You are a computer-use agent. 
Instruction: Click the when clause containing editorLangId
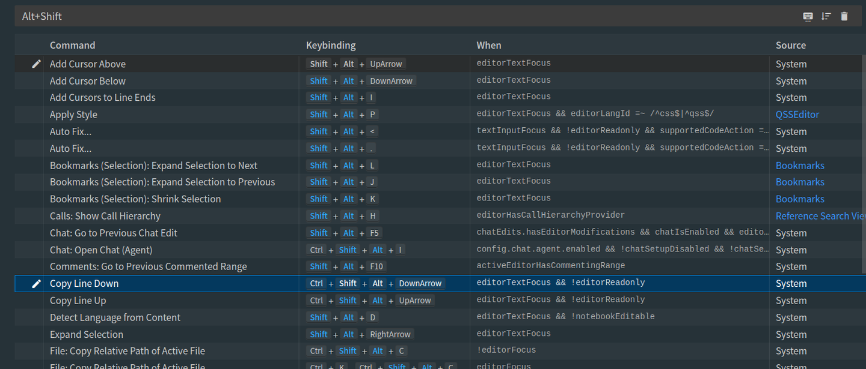pyautogui.click(x=595, y=113)
